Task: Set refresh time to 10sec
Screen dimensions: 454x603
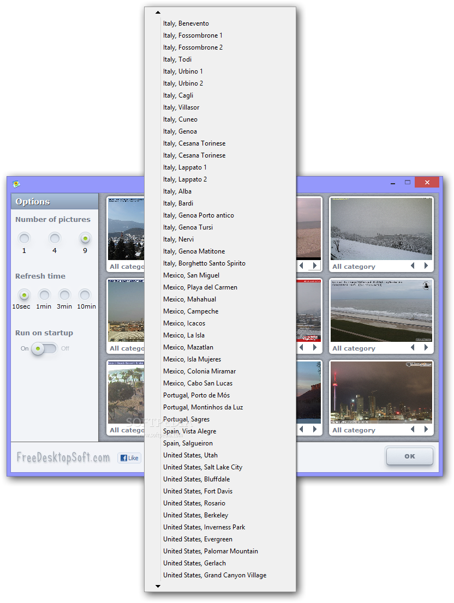Action: pyautogui.click(x=24, y=295)
